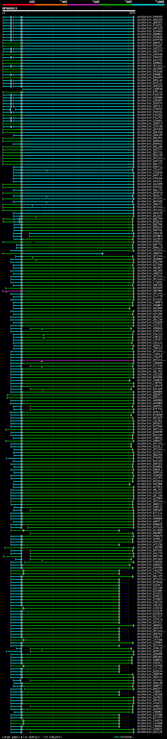Click the hit label UniRef100_O65329

coord(150,86)
